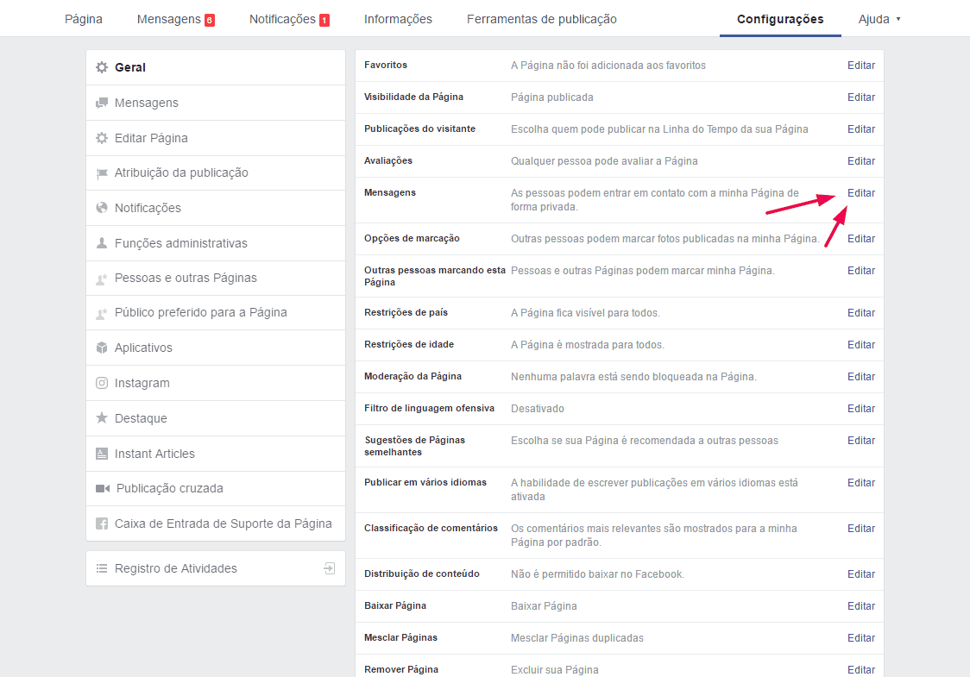This screenshot has height=677, width=970.
Task: Click the person icon for Funções administrativas
Action: pyautogui.click(x=102, y=243)
